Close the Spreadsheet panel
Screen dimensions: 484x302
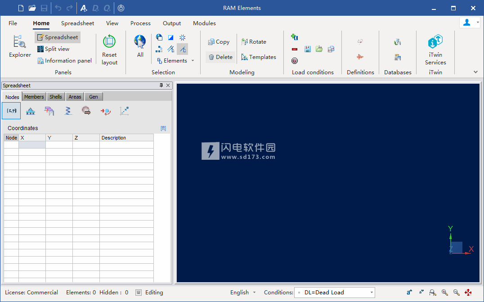click(x=168, y=85)
